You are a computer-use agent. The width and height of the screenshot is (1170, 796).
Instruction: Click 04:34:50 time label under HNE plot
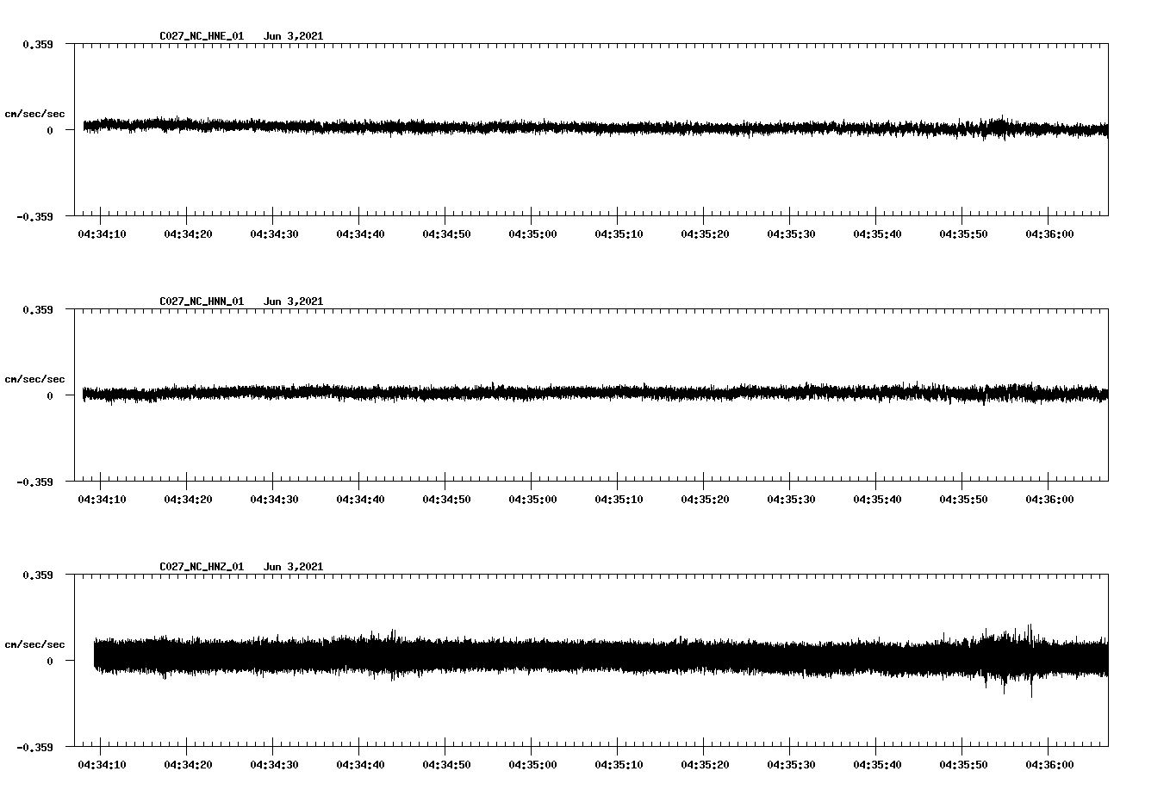(446, 234)
